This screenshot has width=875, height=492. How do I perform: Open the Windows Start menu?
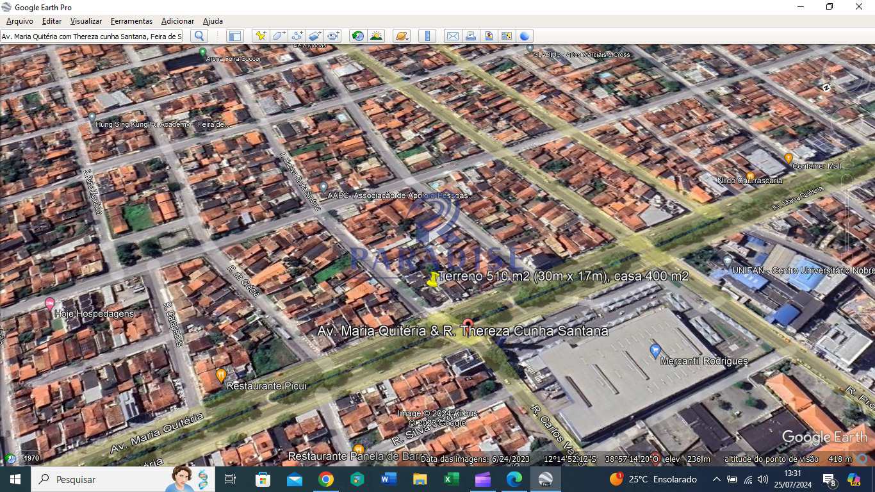pyautogui.click(x=15, y=479)
